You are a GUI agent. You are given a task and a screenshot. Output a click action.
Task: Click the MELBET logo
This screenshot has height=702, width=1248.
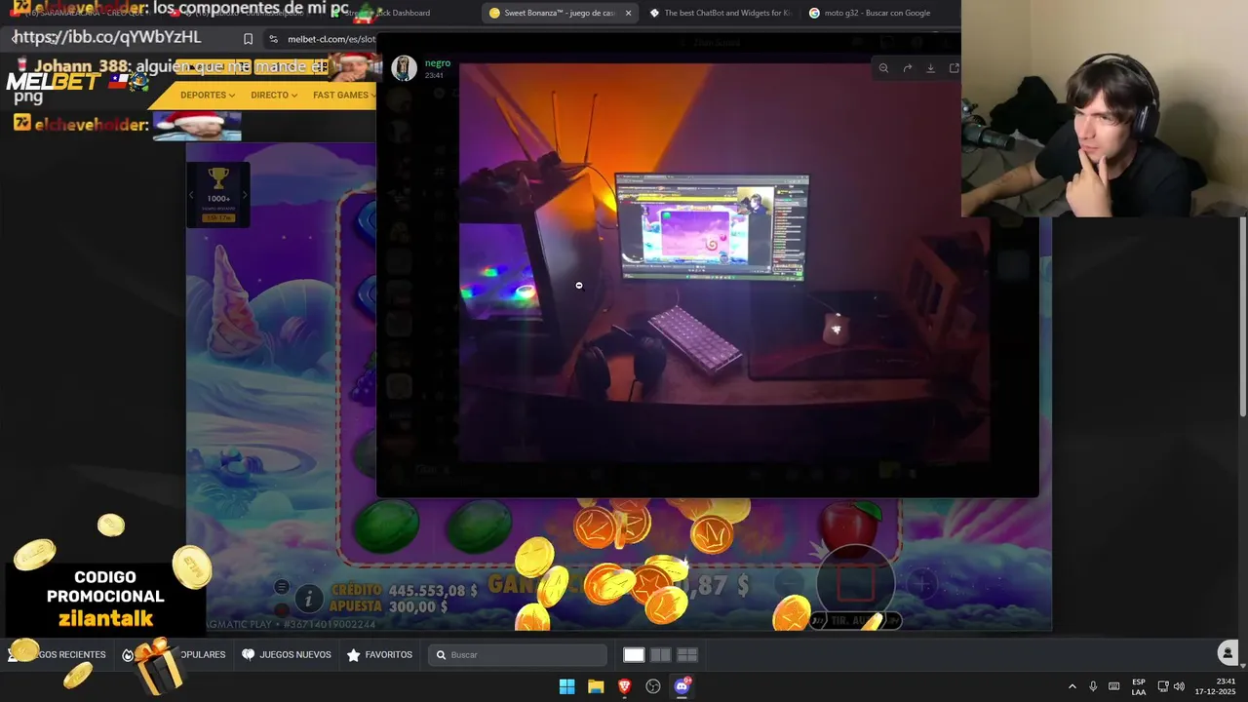(55, 82)
